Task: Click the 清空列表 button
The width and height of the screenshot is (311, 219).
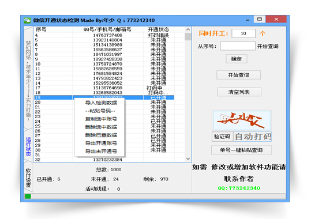Action: tap(239, 92)
